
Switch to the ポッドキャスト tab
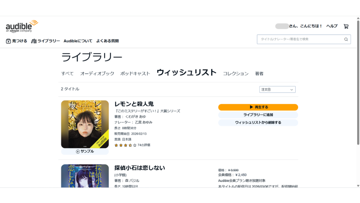tap(135, 74)
